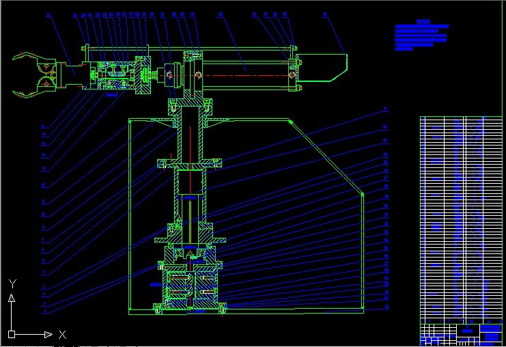
Task: Click the UCS Y-axis arrow
Action: coord(11,297)
